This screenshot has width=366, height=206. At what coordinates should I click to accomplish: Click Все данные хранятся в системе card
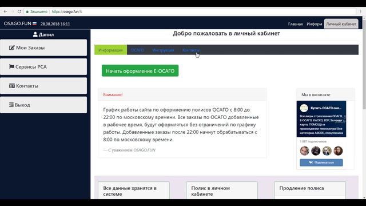click(134, 191)
